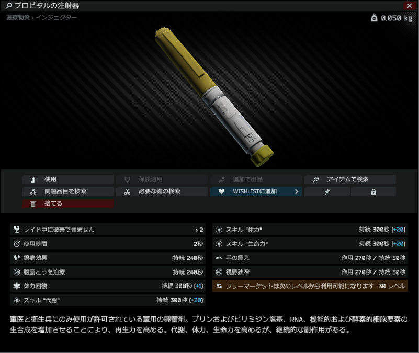Click インジェクター in the breadcrumb

point(56,17)
